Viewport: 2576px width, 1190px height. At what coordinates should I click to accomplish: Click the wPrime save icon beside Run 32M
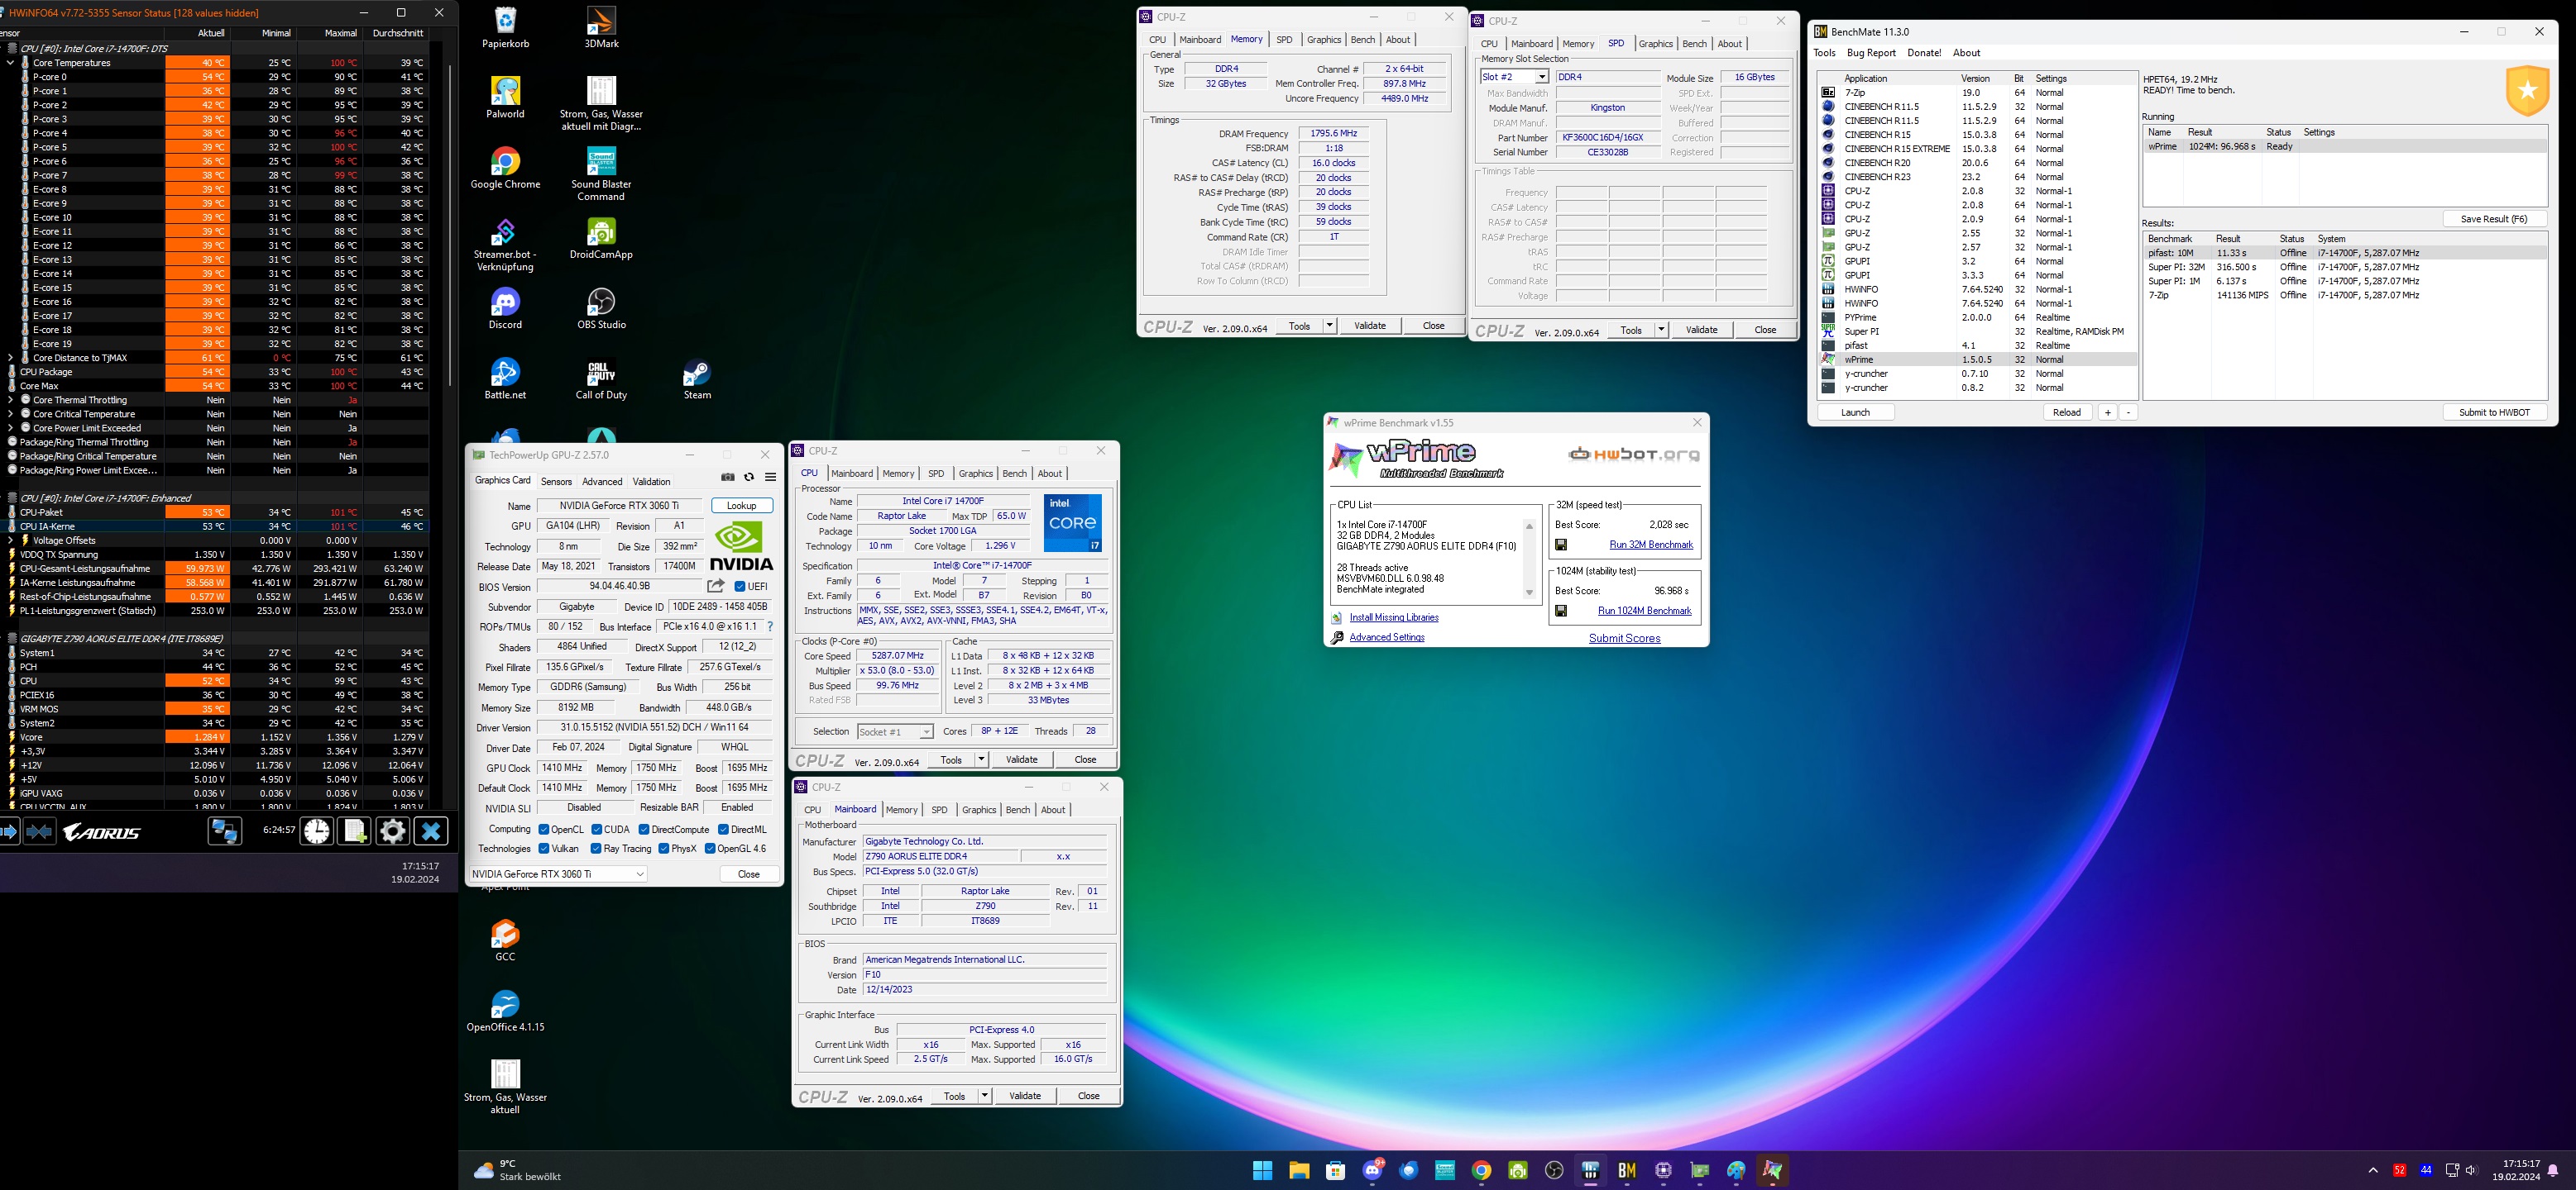pyautogui.click(x=1561, y=545)
